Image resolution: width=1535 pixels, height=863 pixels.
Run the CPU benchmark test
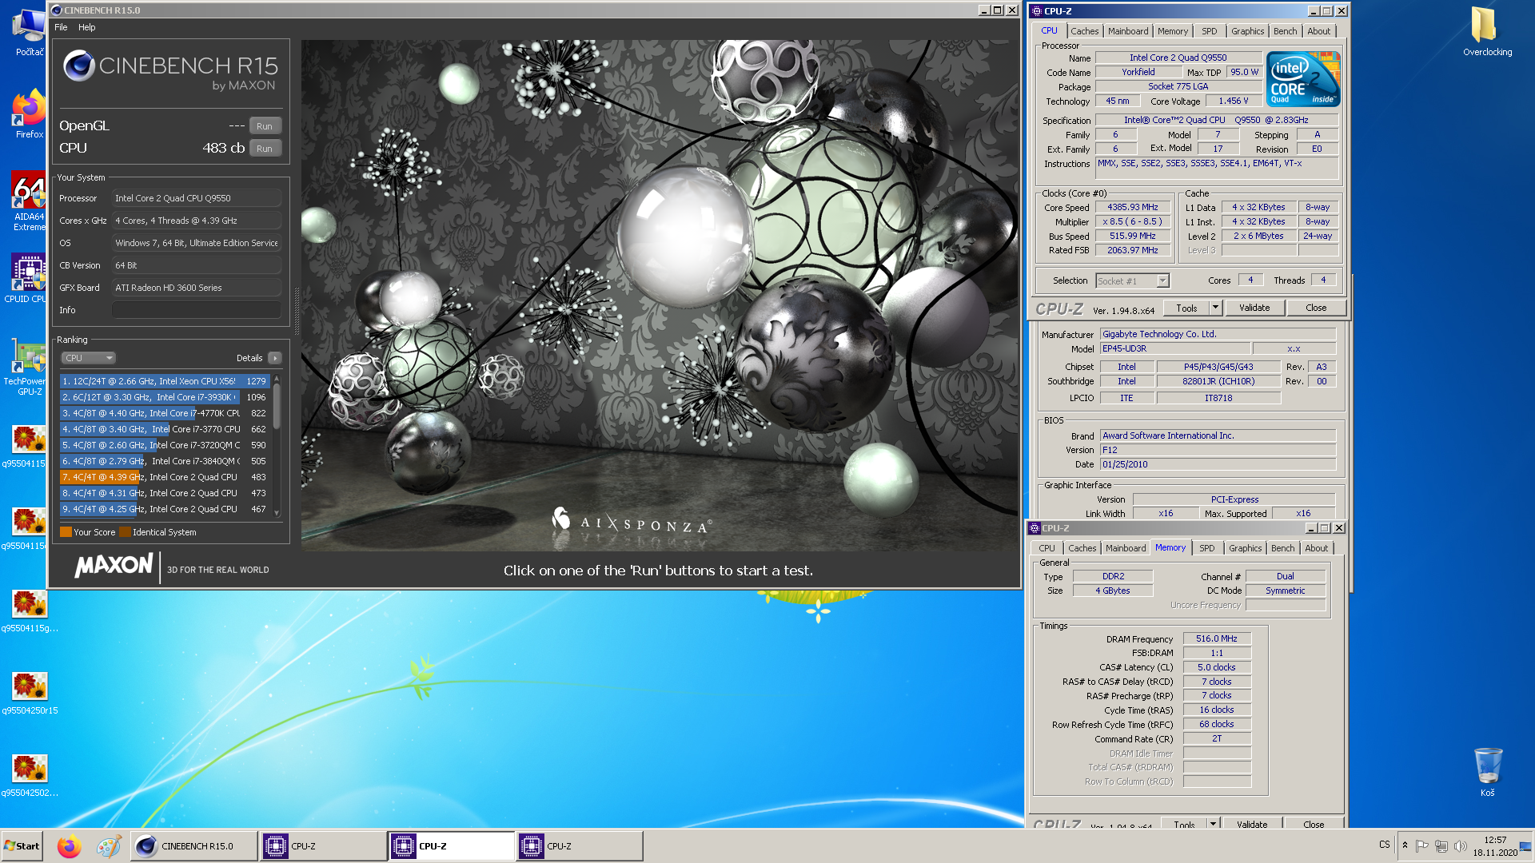coord(265,149)
